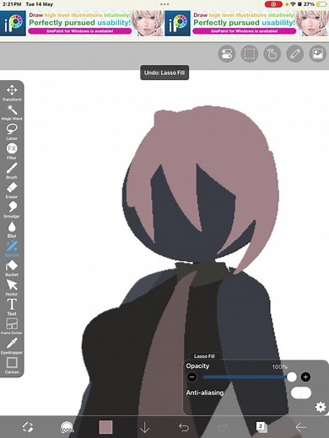
Task: Select the Eraser tool
Action: pos(12,190)
